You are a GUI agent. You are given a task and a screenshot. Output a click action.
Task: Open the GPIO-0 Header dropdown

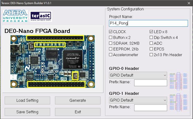(138, 75)
